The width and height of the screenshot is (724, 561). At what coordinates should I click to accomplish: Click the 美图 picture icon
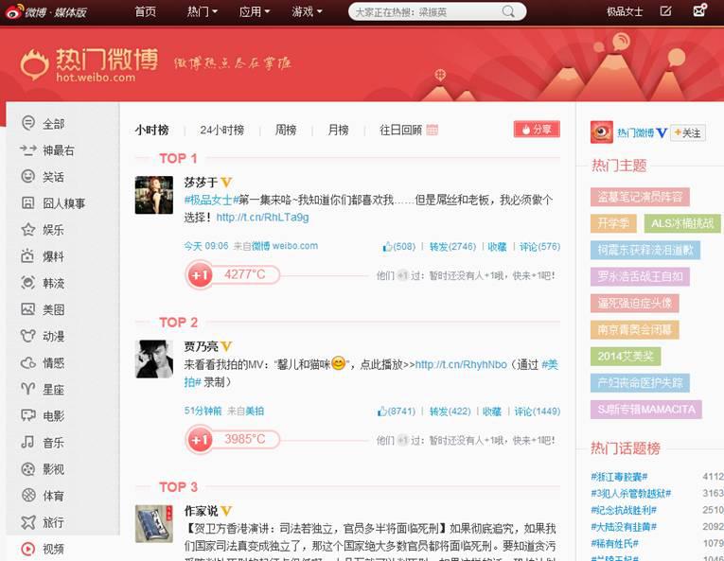[28, 309]
